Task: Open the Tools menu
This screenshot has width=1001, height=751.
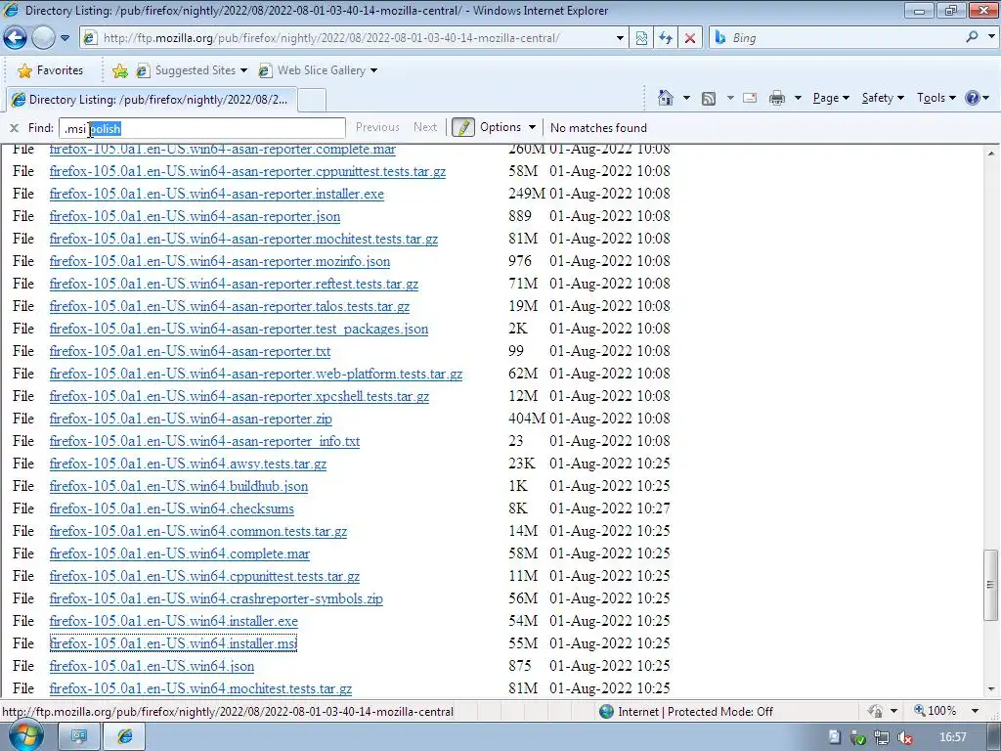Action: [x=936, y=98]
